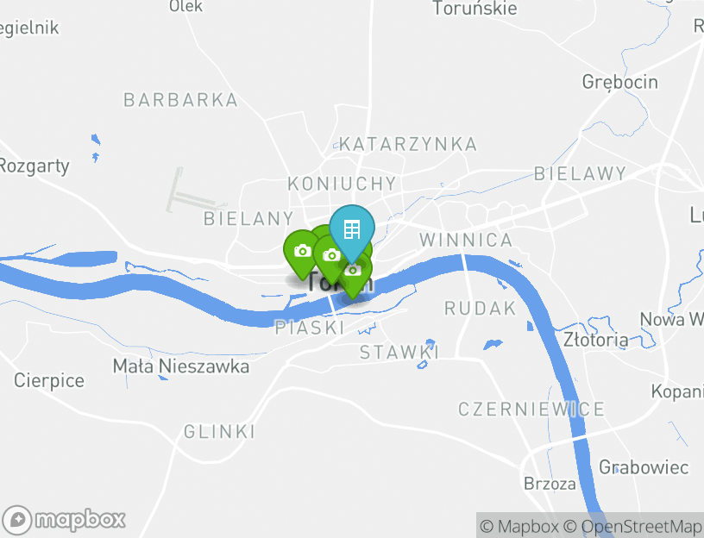
Task: Select the CZERNIEWICE district label
Action: (531, 410)
